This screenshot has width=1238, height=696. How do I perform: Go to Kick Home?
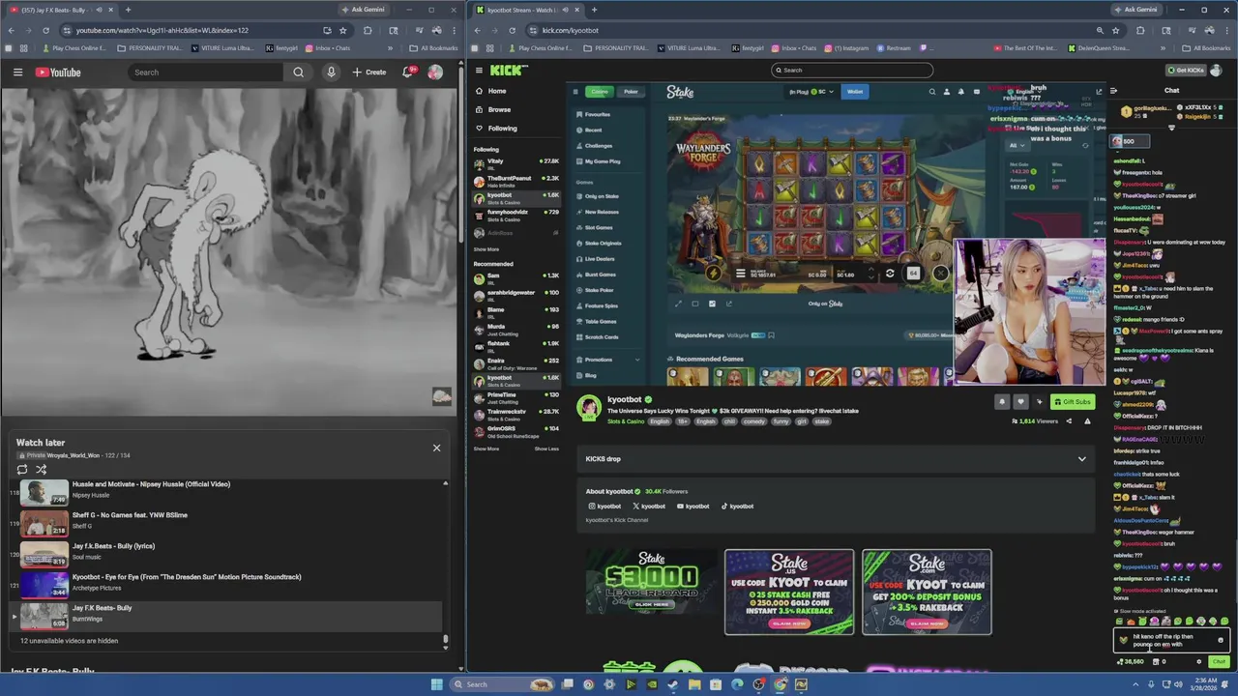(497, 91)
